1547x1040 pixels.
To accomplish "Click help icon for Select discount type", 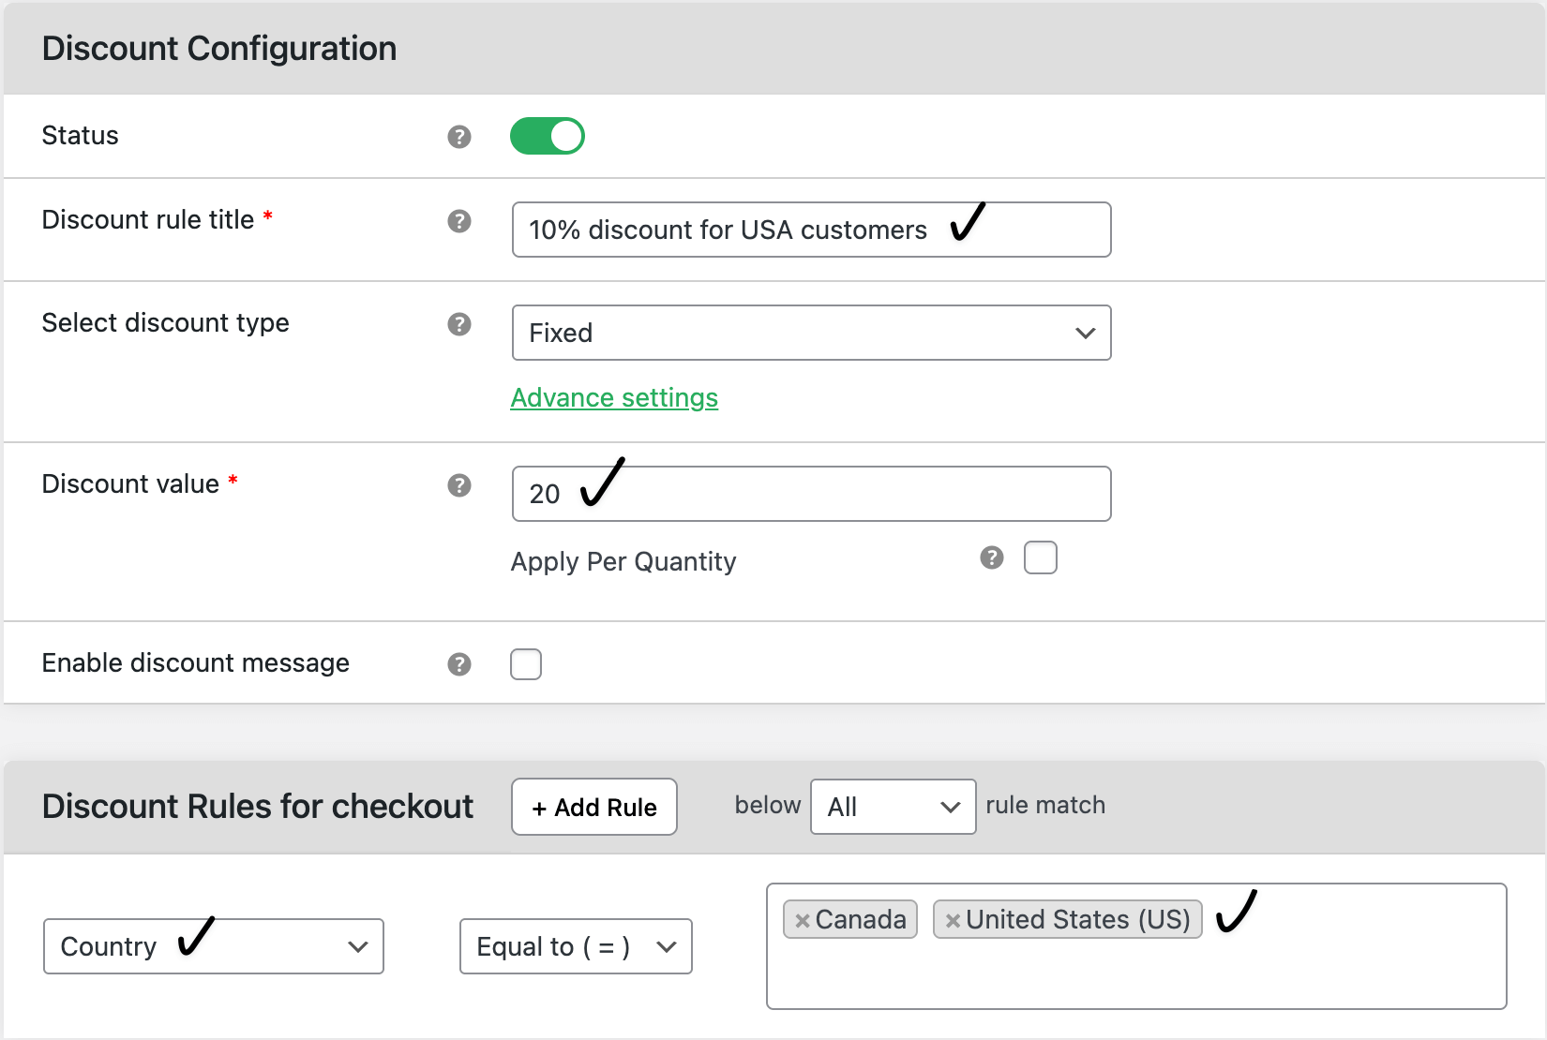I will (x=458, y=324).
